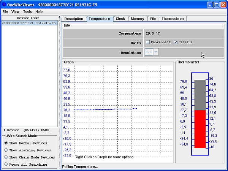This screenshot has height=171, width=228.
Task: Click the temperature value 29,5 °C
Action: click(153, 33)
